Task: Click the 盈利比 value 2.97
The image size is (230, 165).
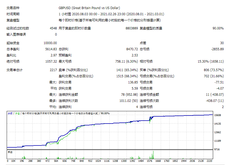Action: click(x=54, y=55)
